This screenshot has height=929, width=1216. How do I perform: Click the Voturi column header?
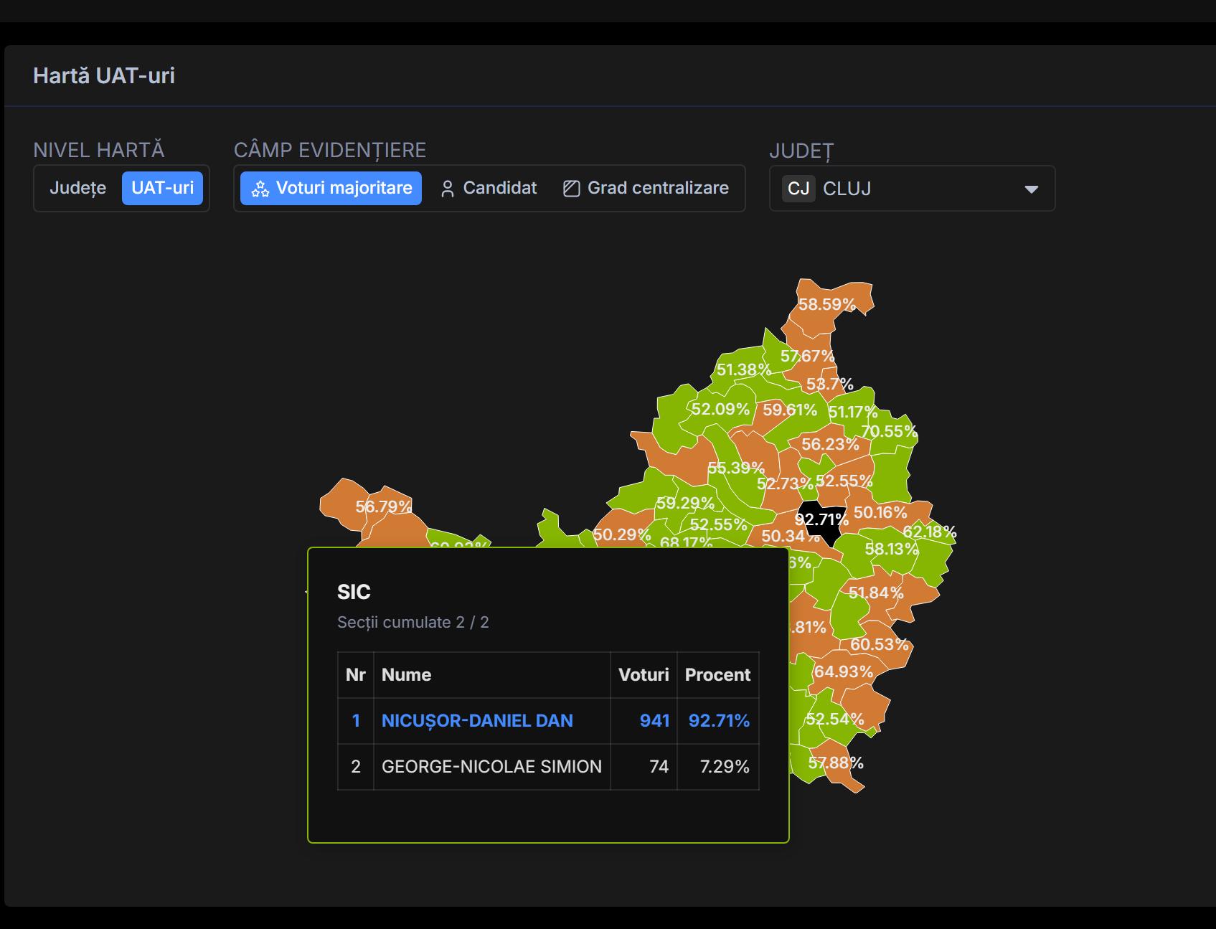tap(644, 675)
